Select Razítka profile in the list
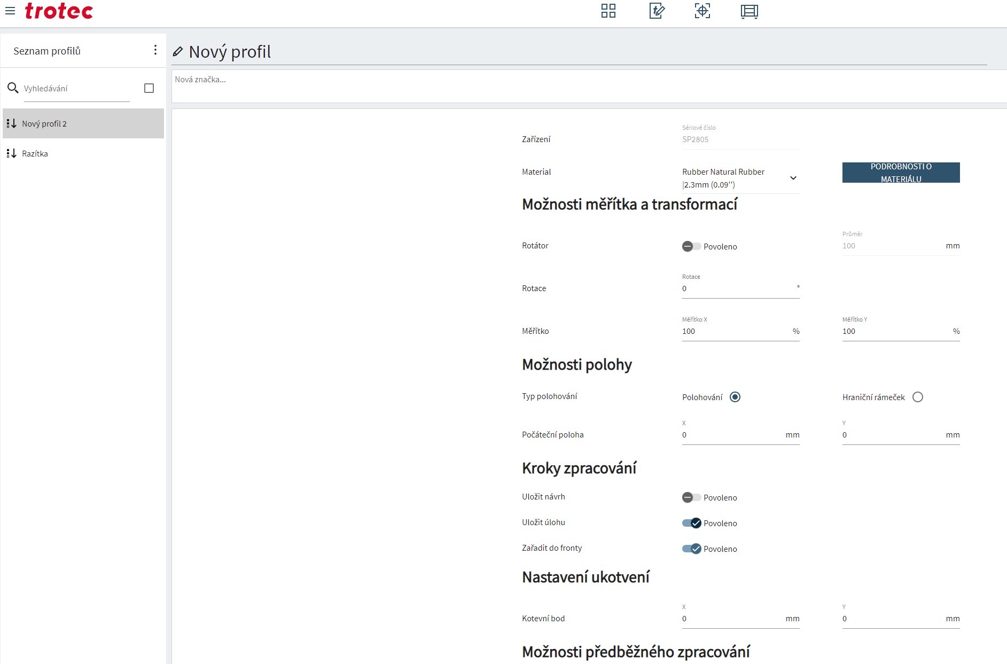This screenshot has width=1007, height=664. point(35,154)
